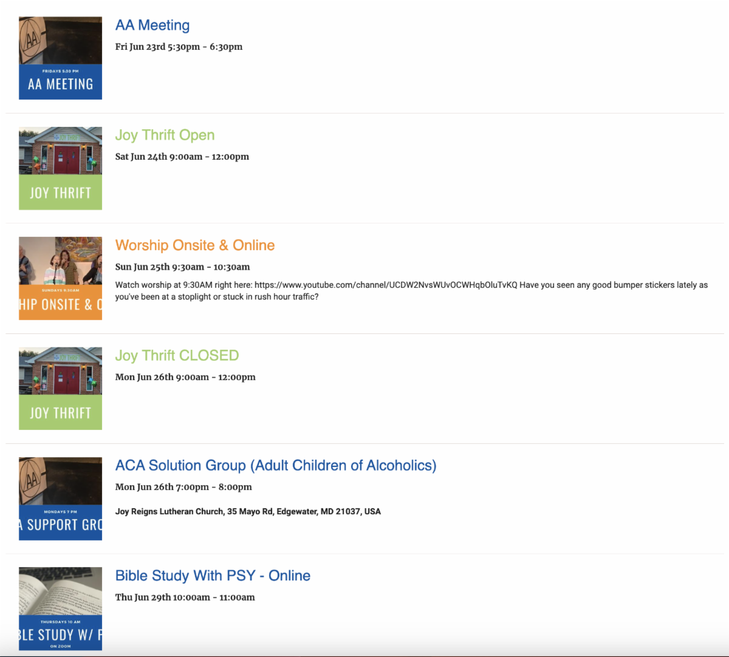Click the AA Meeting Fridays thumbnail image
The height and width of the screenshot is (657, 729).
pos(60,58)
